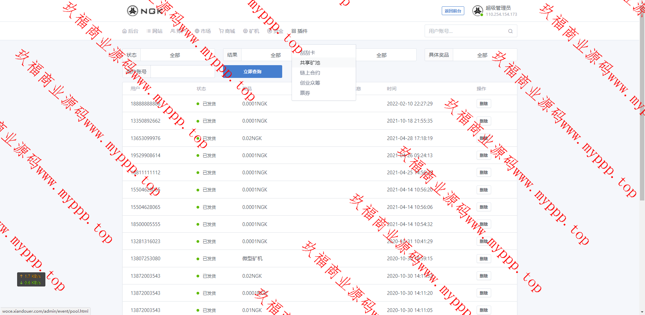Delete the row for 19529908614

click(x=484, y=155)
